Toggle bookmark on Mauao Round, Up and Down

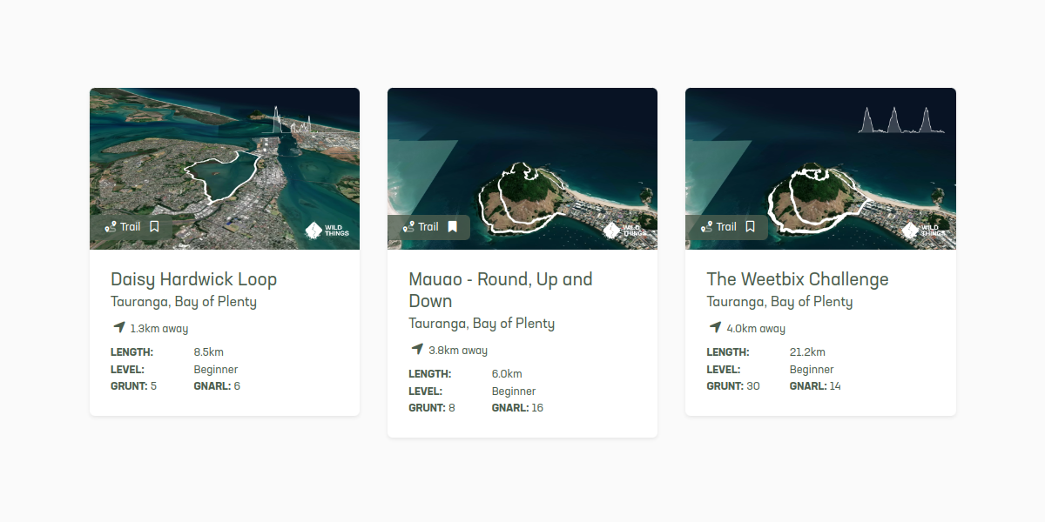click(452, 226)
